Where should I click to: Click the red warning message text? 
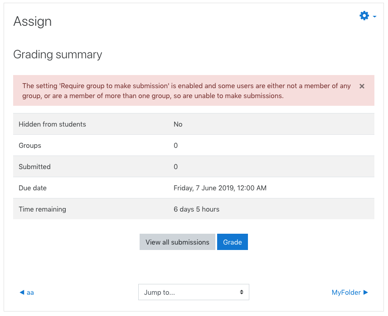(186, 90)
